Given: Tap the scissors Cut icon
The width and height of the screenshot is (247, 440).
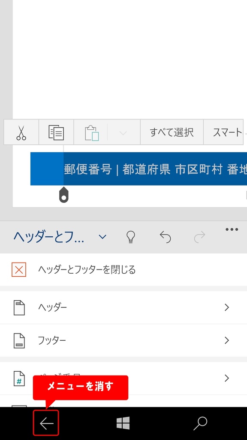Looking at the screenshot, I should [21, 132].
